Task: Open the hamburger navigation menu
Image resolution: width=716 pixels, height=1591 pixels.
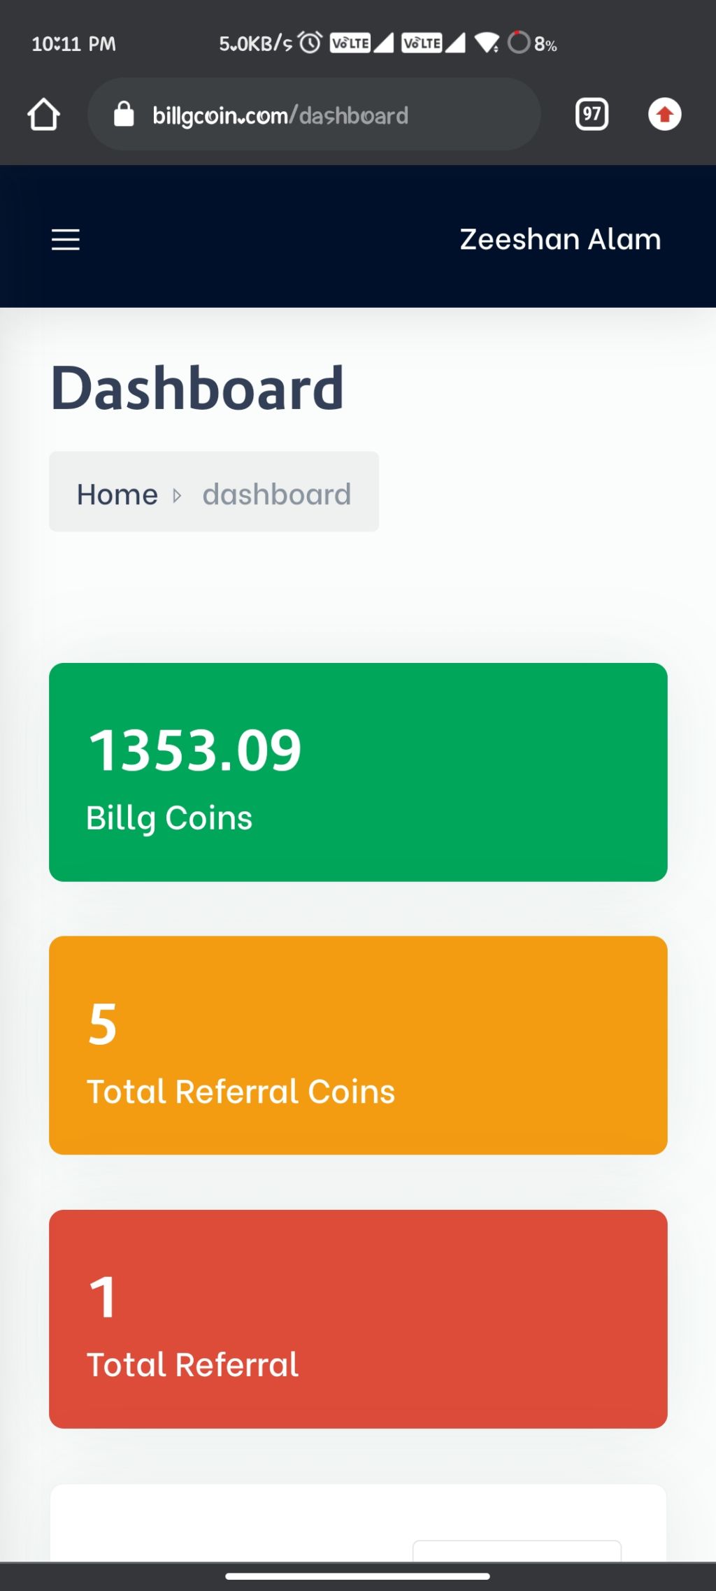Action: 66,239
